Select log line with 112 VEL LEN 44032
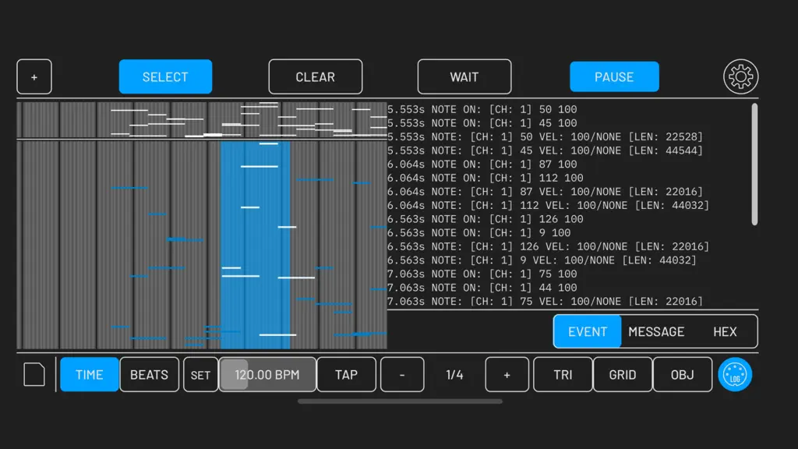This screenshot has width=798, height=449. 548,206
